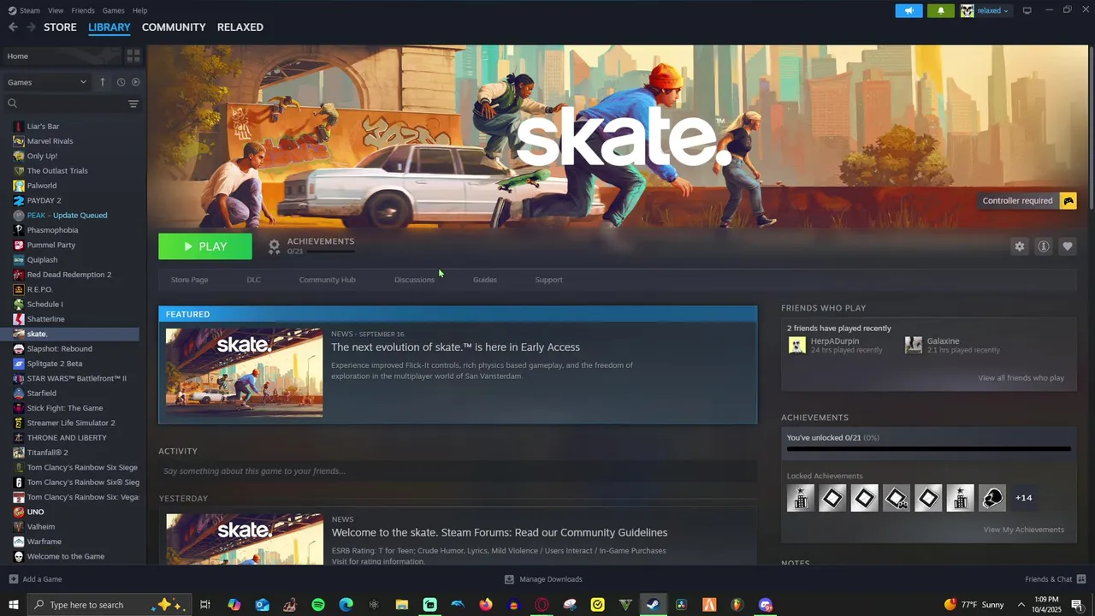This screenshot has width=1095, height=616.
Task: Show game info icon
Action: tap(1043, 246)
